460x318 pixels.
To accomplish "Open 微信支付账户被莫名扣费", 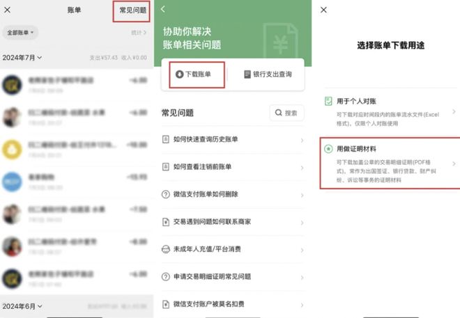I will pyautogui.click(x=233, y=304).
